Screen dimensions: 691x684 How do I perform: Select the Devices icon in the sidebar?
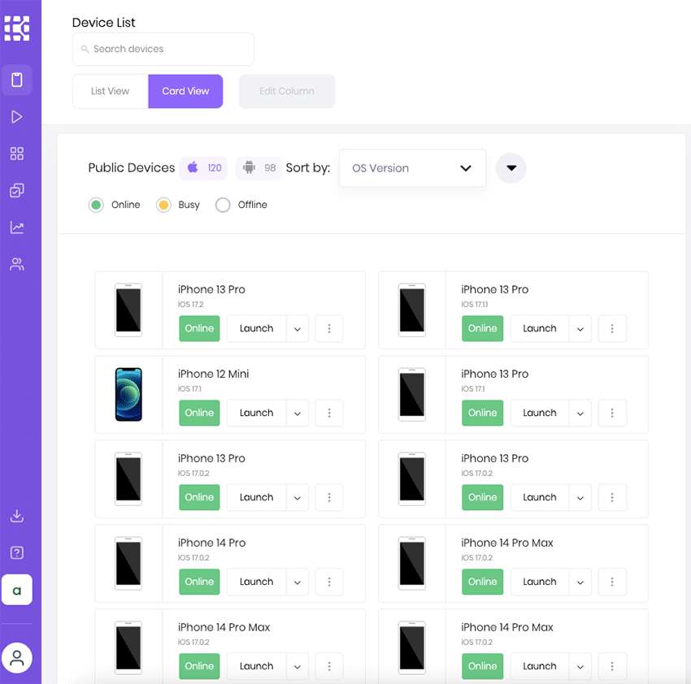(17, 80)
